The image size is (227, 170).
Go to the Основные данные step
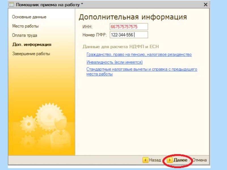(x=29, y=17)
